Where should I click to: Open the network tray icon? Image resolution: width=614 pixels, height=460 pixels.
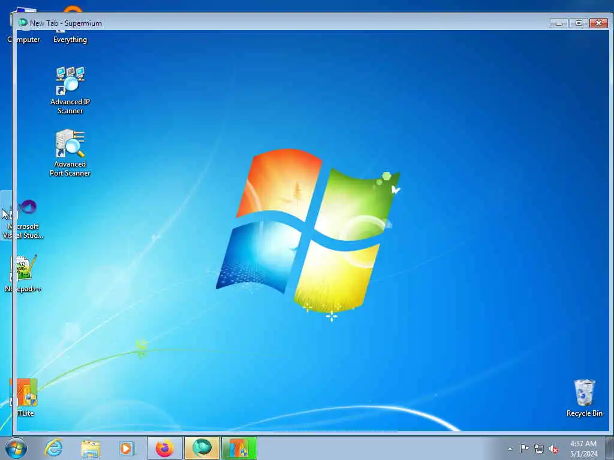[539, 449]
